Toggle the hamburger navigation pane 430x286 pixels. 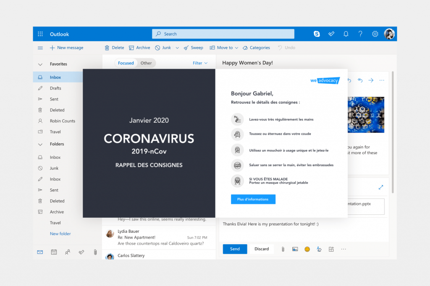40,48
